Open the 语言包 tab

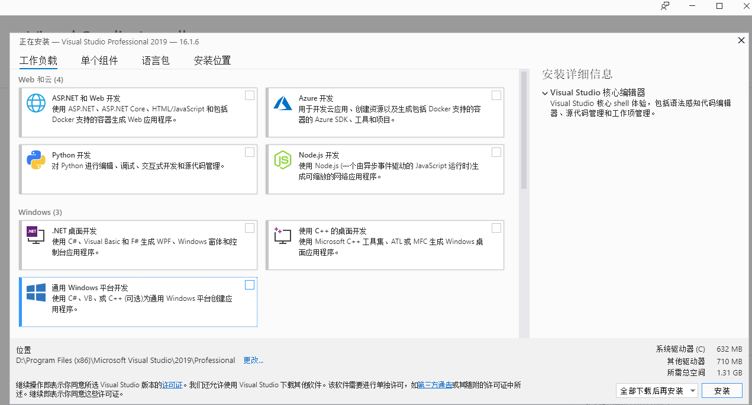(x=156, y=60)
